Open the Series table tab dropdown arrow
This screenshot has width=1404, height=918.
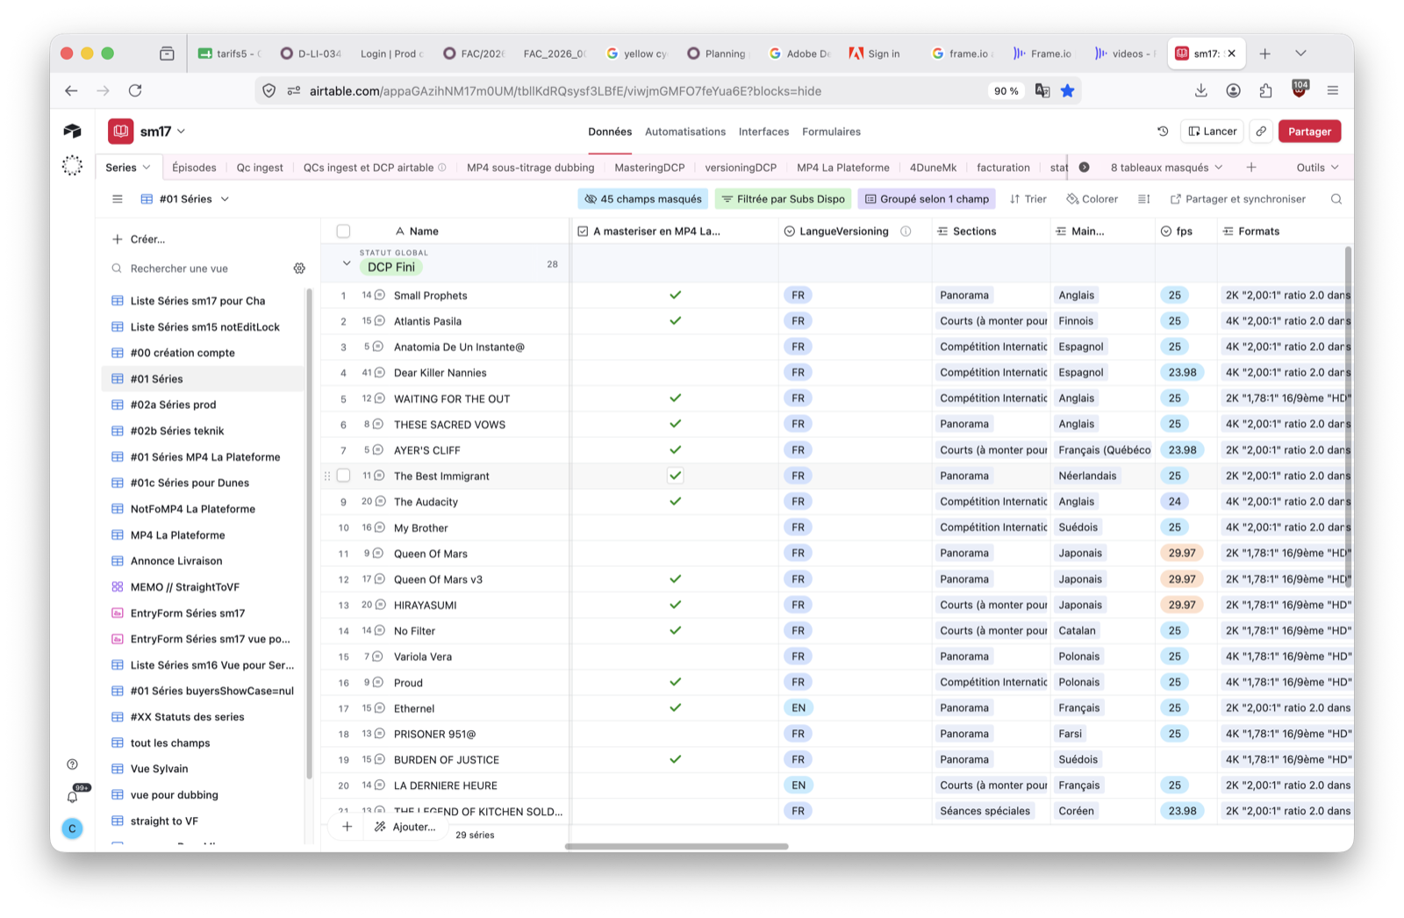(x=147, y=168)
